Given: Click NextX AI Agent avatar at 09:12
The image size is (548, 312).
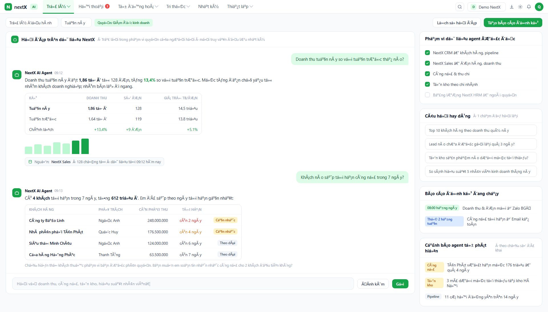Looking at the screenshot, I should coord(17,75).
